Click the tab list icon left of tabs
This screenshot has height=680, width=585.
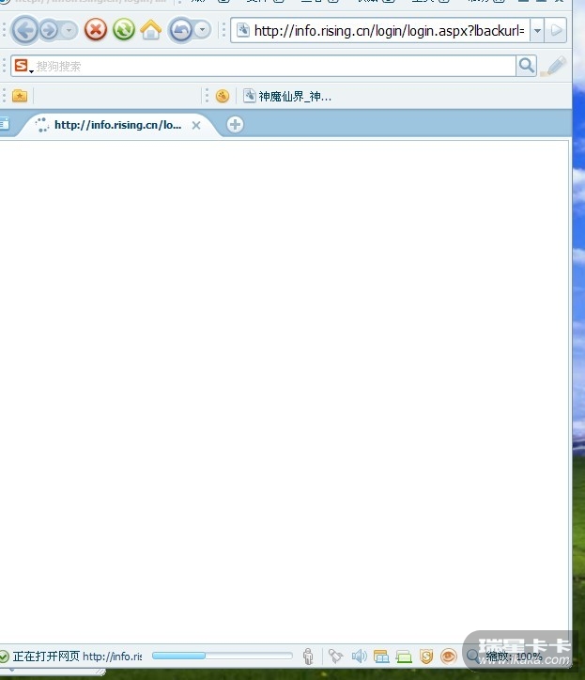pyautogui.click(x=5, y=124)
